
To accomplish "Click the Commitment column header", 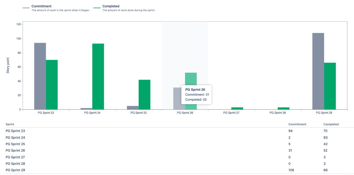I will pos(297,124).
